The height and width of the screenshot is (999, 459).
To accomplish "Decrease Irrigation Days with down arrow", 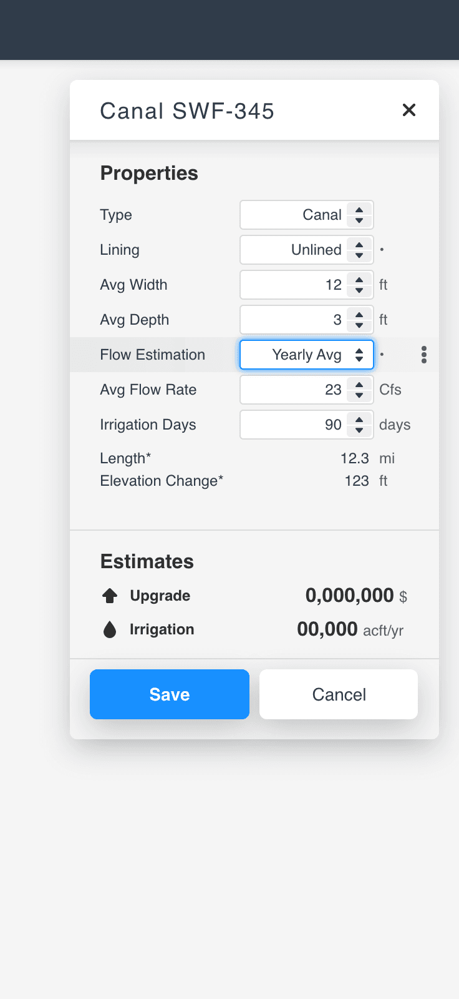I will 359,430.
